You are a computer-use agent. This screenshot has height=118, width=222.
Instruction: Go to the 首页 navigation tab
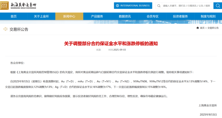[14, 16]
